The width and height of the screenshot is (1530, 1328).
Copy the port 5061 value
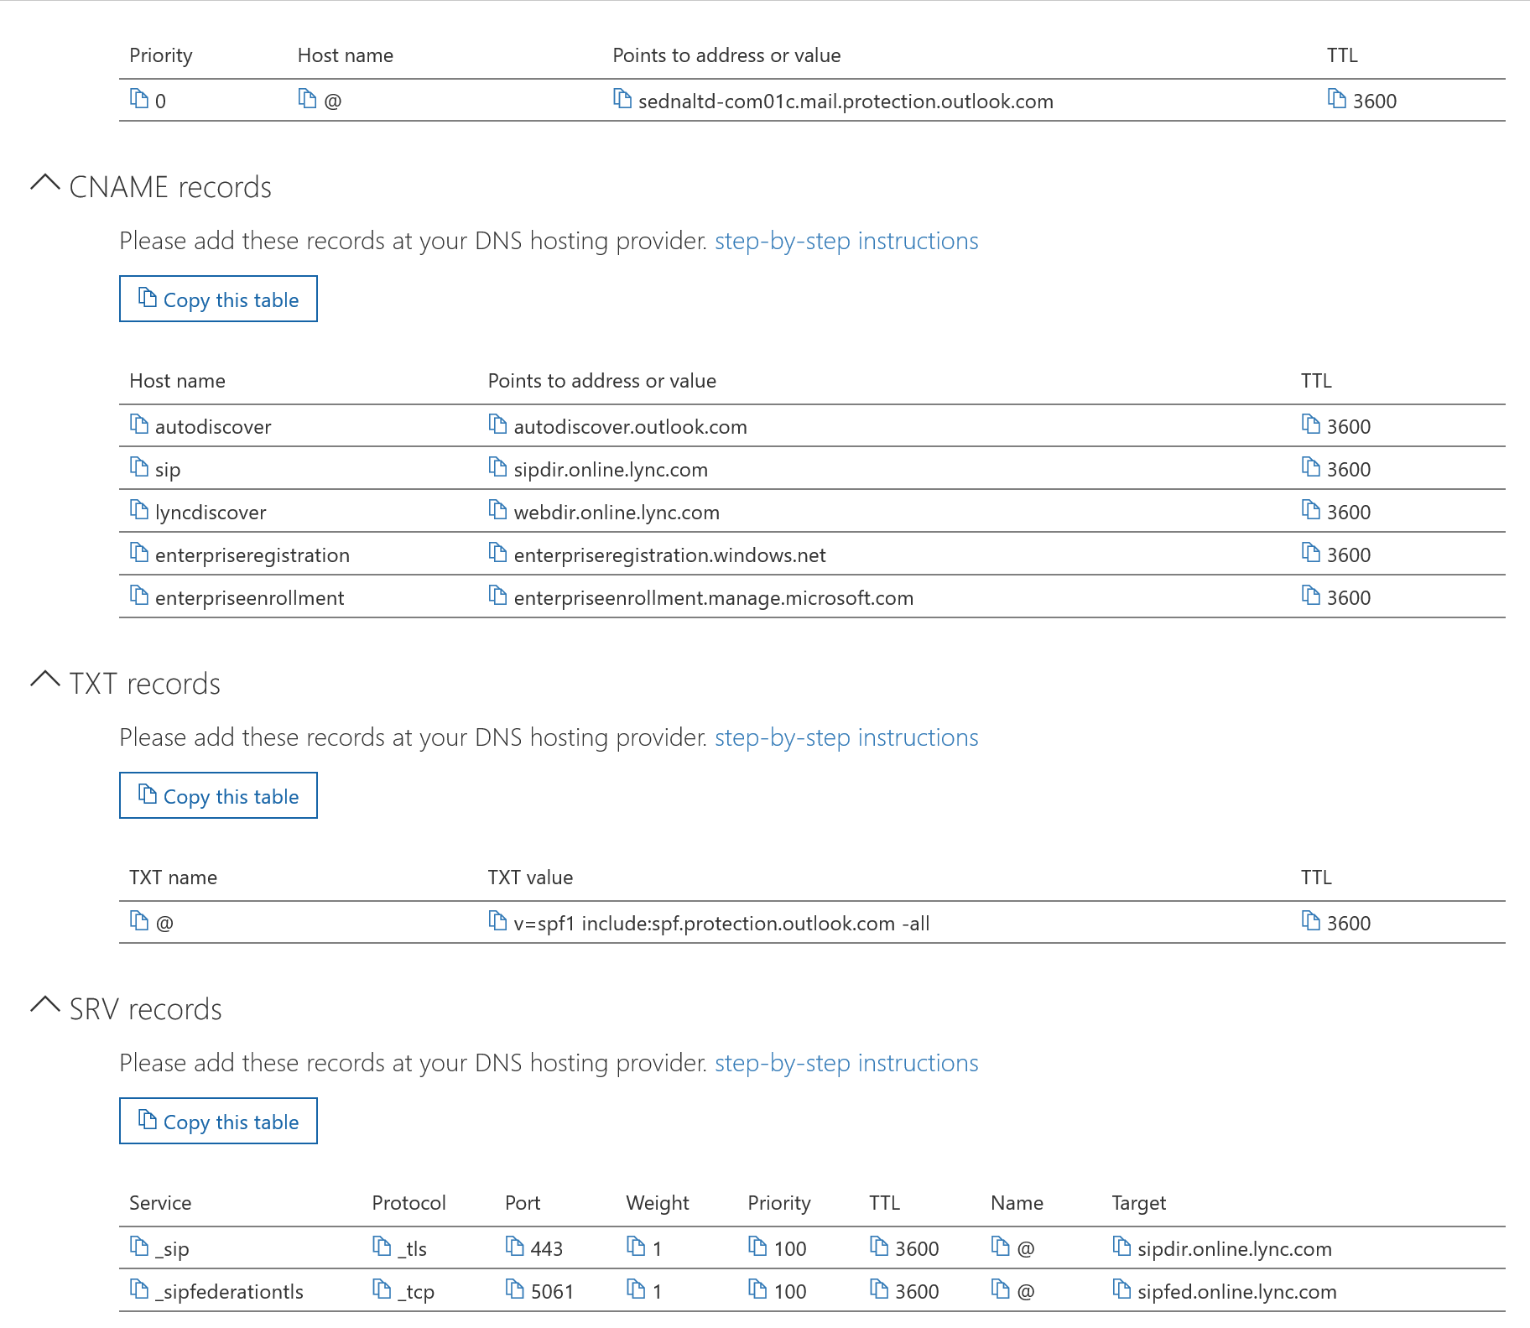tap(514, 1291)
